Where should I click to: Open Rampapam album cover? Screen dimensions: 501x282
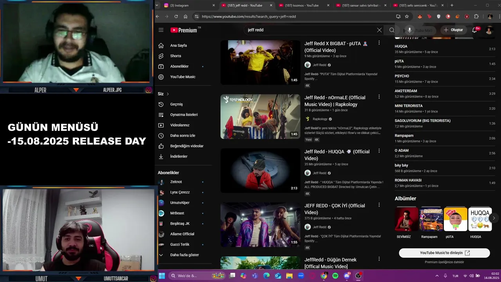[431, 219]
